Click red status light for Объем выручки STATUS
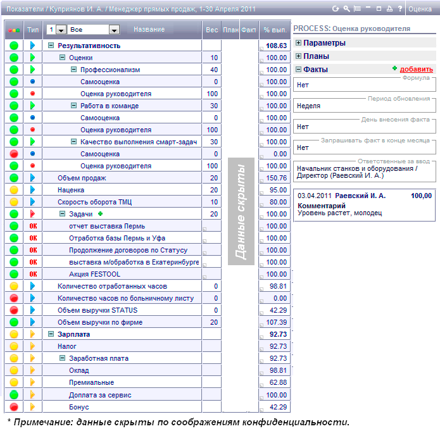 14,310
